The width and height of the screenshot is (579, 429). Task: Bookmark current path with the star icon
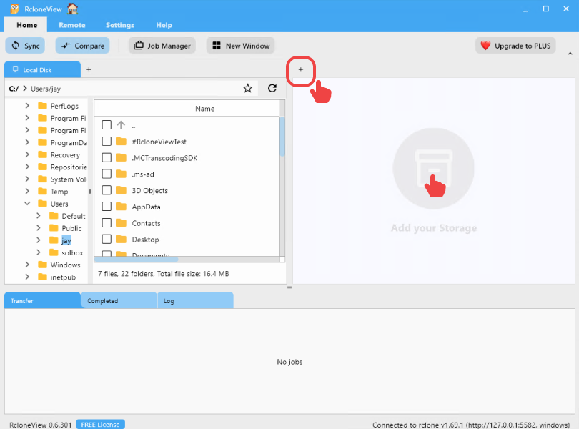pyautogui.click(x=248, y=89)
